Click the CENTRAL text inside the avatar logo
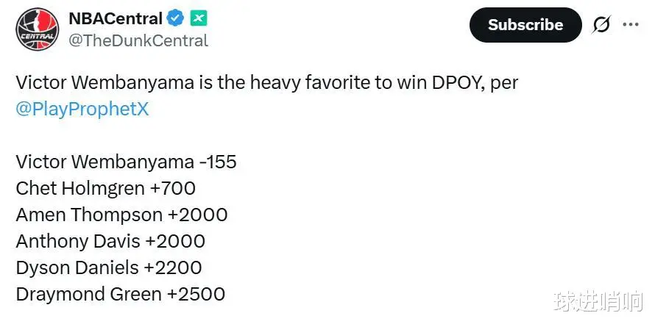This screenshot has height=327, width=655. 35,35
